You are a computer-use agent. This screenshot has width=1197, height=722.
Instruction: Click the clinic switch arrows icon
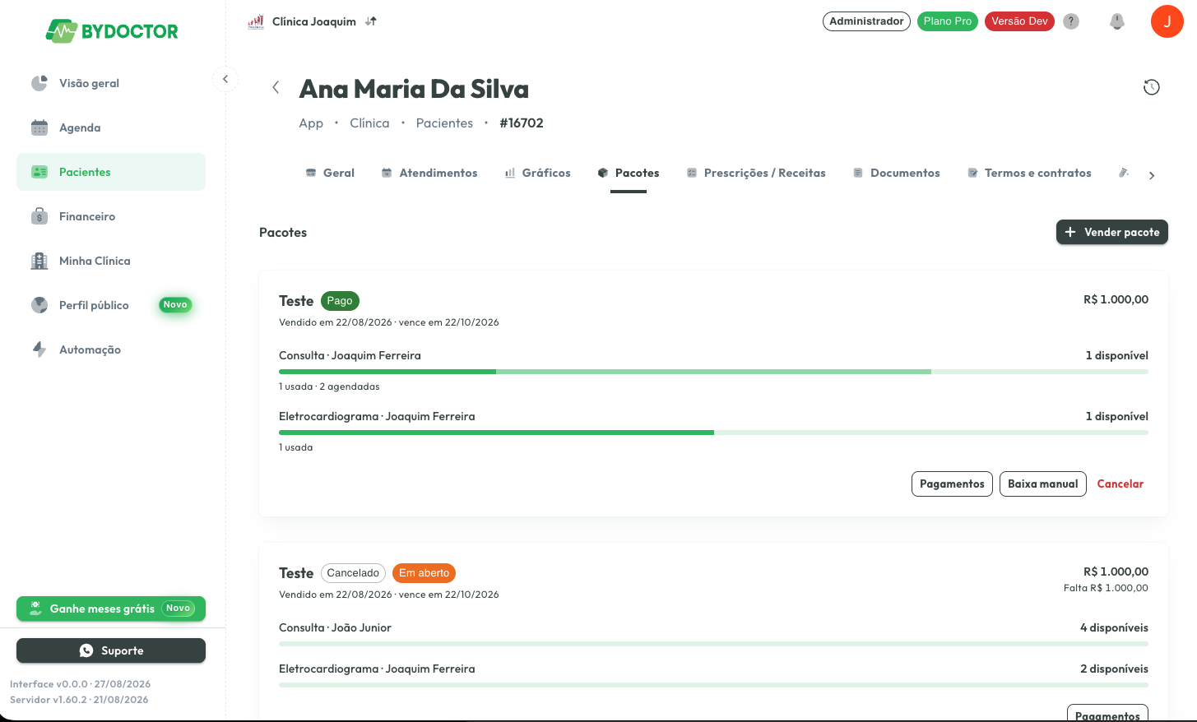(371, 21)
